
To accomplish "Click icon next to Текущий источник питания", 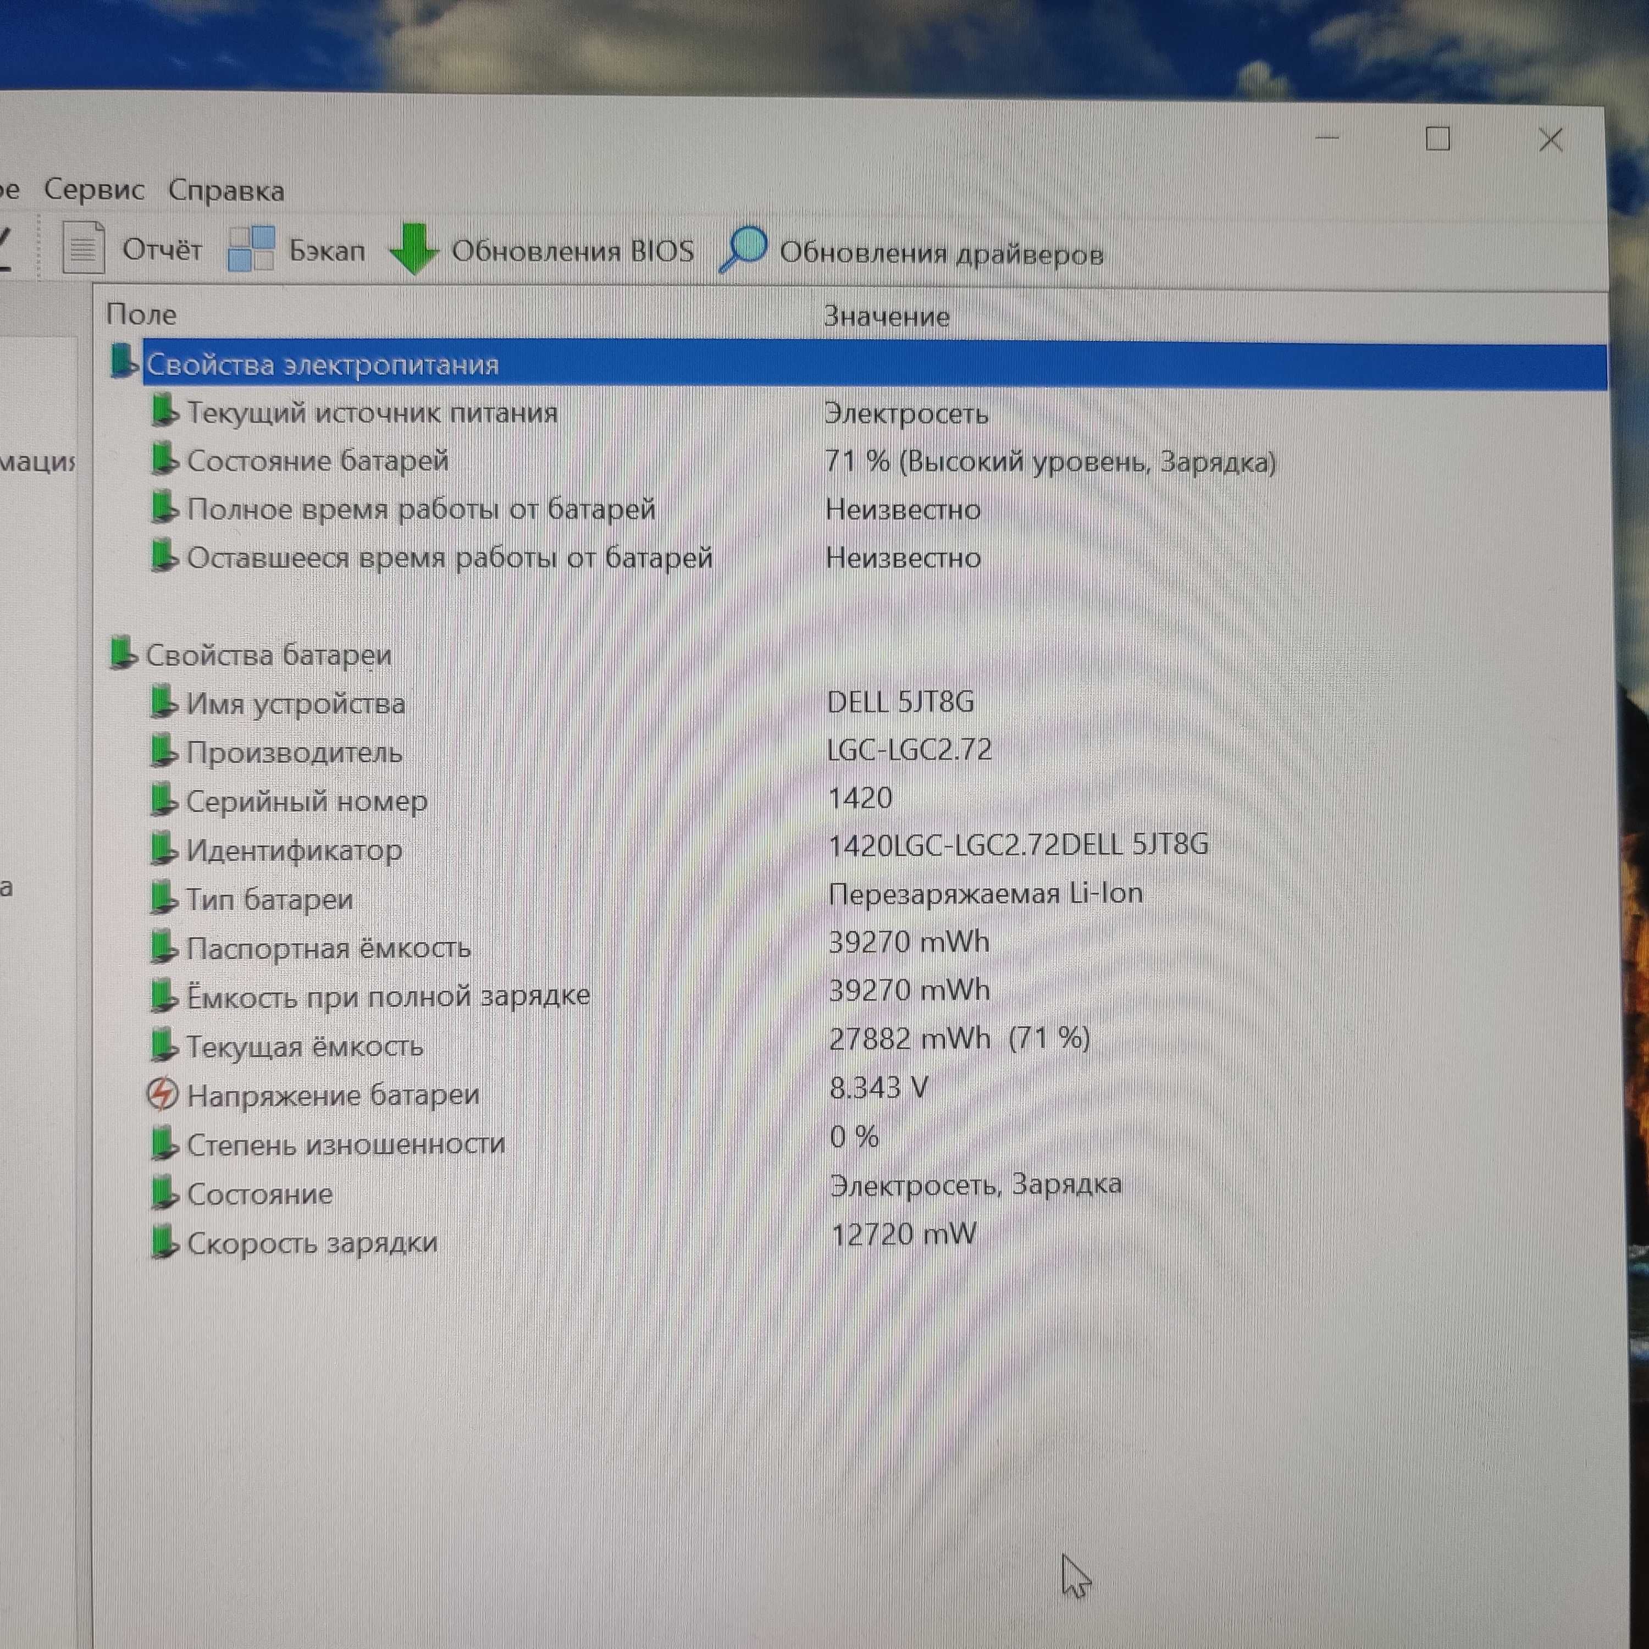I will coord(164,411).
